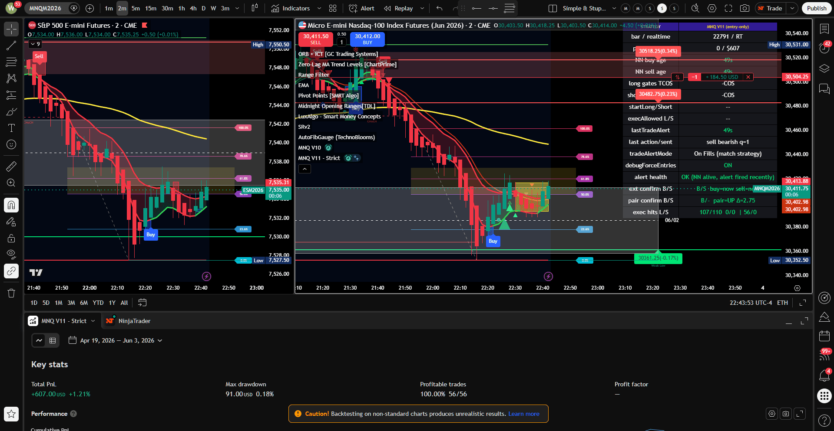
Task: Toggle magnet mode in left toolbar
Action: point(11,205)
